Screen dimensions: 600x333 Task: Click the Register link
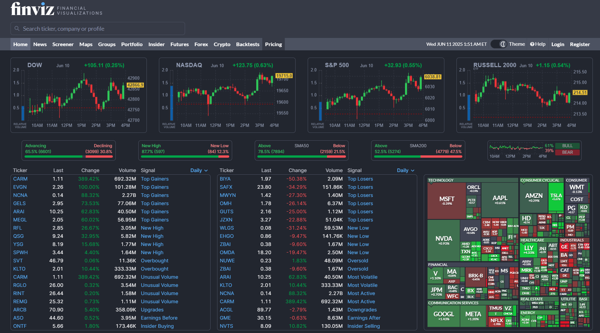(580, 44)
